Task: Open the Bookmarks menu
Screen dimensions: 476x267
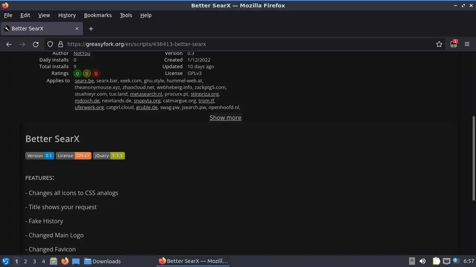Action: 98,15
